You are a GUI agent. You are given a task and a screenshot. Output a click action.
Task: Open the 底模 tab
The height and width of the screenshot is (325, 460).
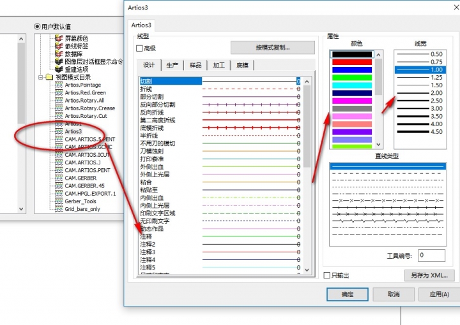coord(243,66)
